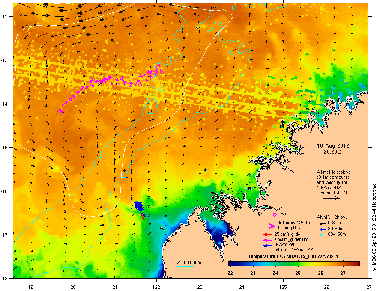Click the '(0.1m contours)' text

tap(333, 178)
